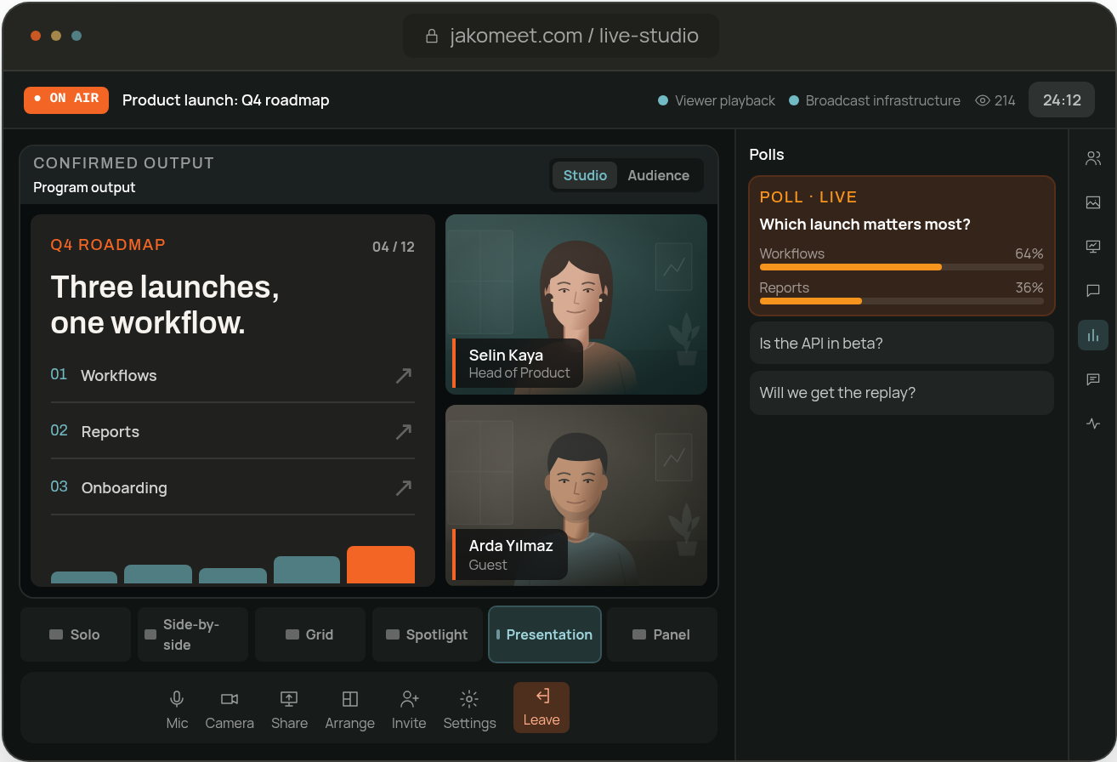Select Arda Yılmaz's video tile
Image resolution: width=1117 pixels, height=762 pixels.
click(576, 495)
